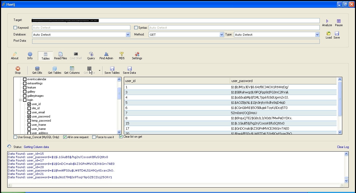The image size is (356, 193).
Task: Open the Type dropdown
Action: coord(317,35)
